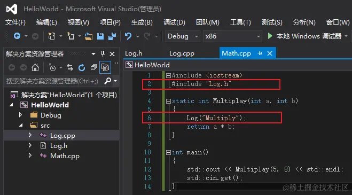This screenshot has width=352, height=195.
Task: Collapse the main function at line 10
Action: [168, 153]
